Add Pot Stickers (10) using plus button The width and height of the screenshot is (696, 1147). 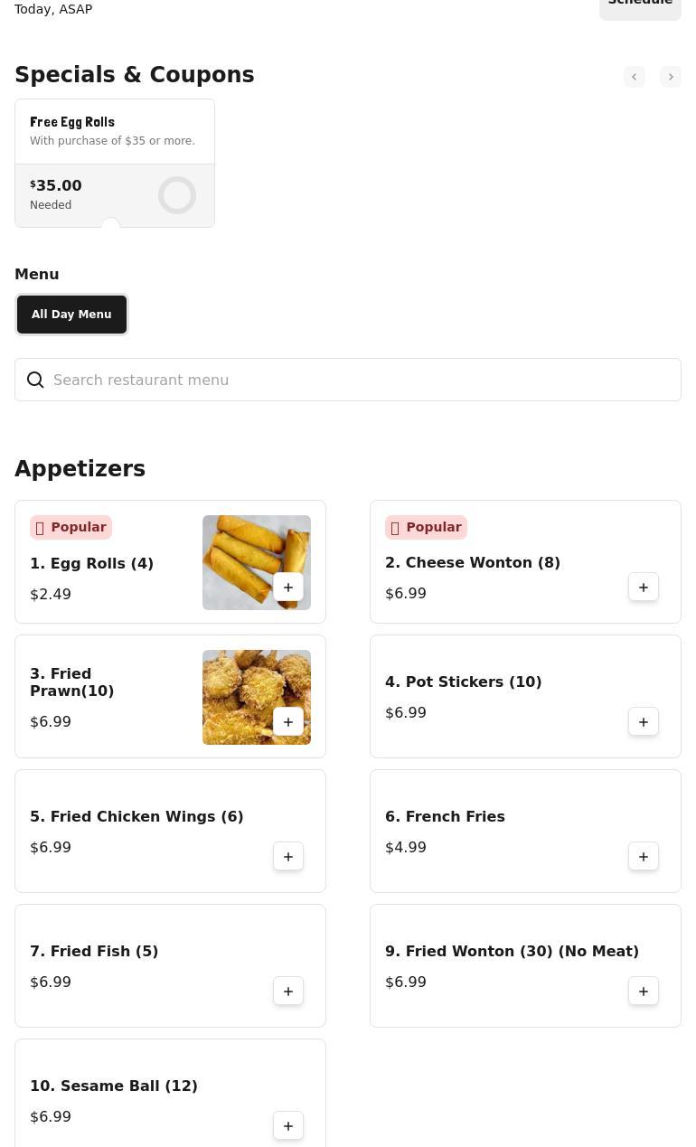point(644,722)
